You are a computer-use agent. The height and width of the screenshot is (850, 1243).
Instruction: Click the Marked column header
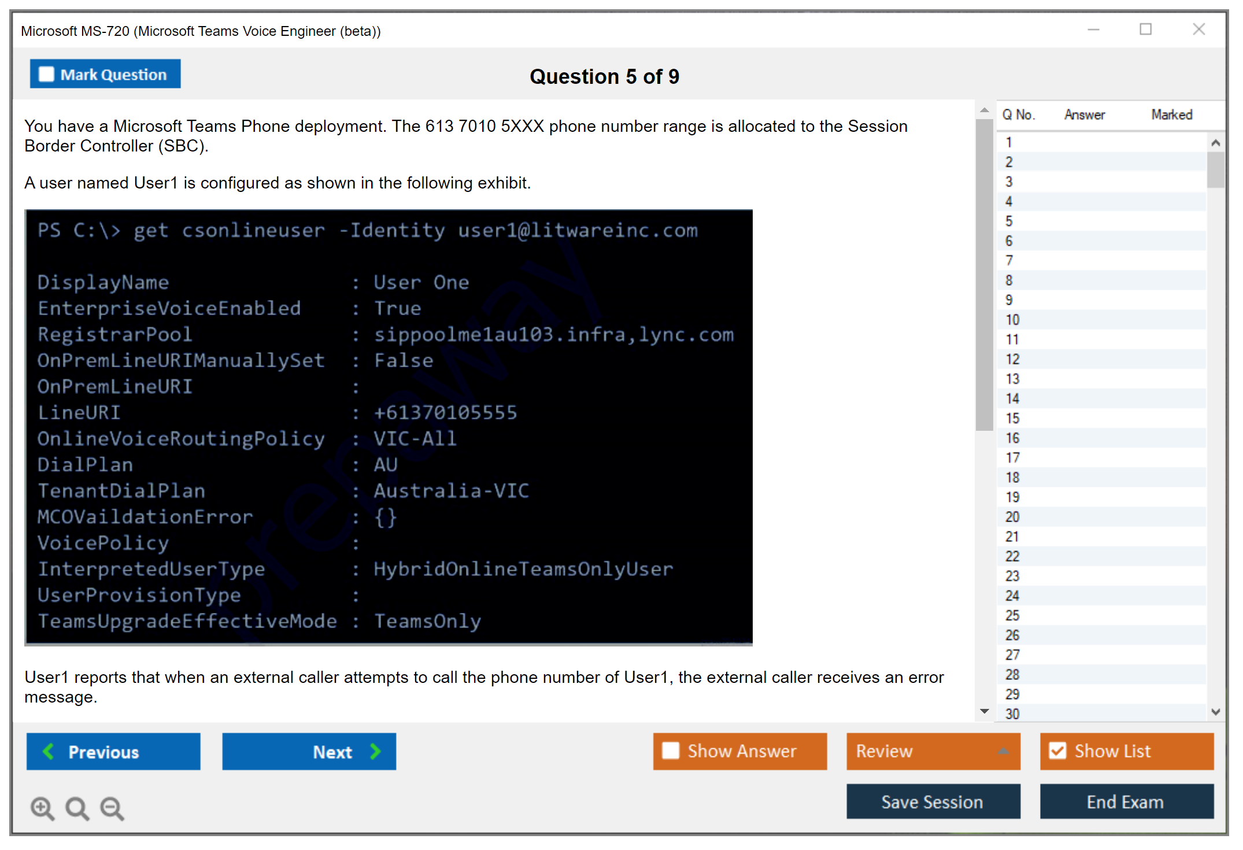pos(1171,114)
